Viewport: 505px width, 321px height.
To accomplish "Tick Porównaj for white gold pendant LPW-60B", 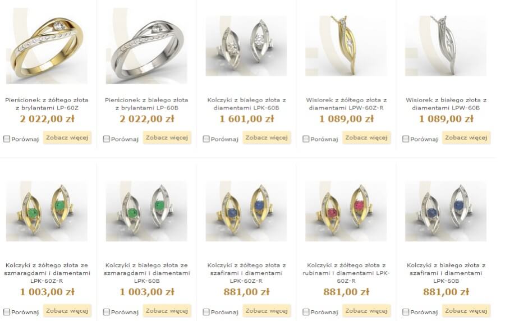I will (x=406, y=139).
